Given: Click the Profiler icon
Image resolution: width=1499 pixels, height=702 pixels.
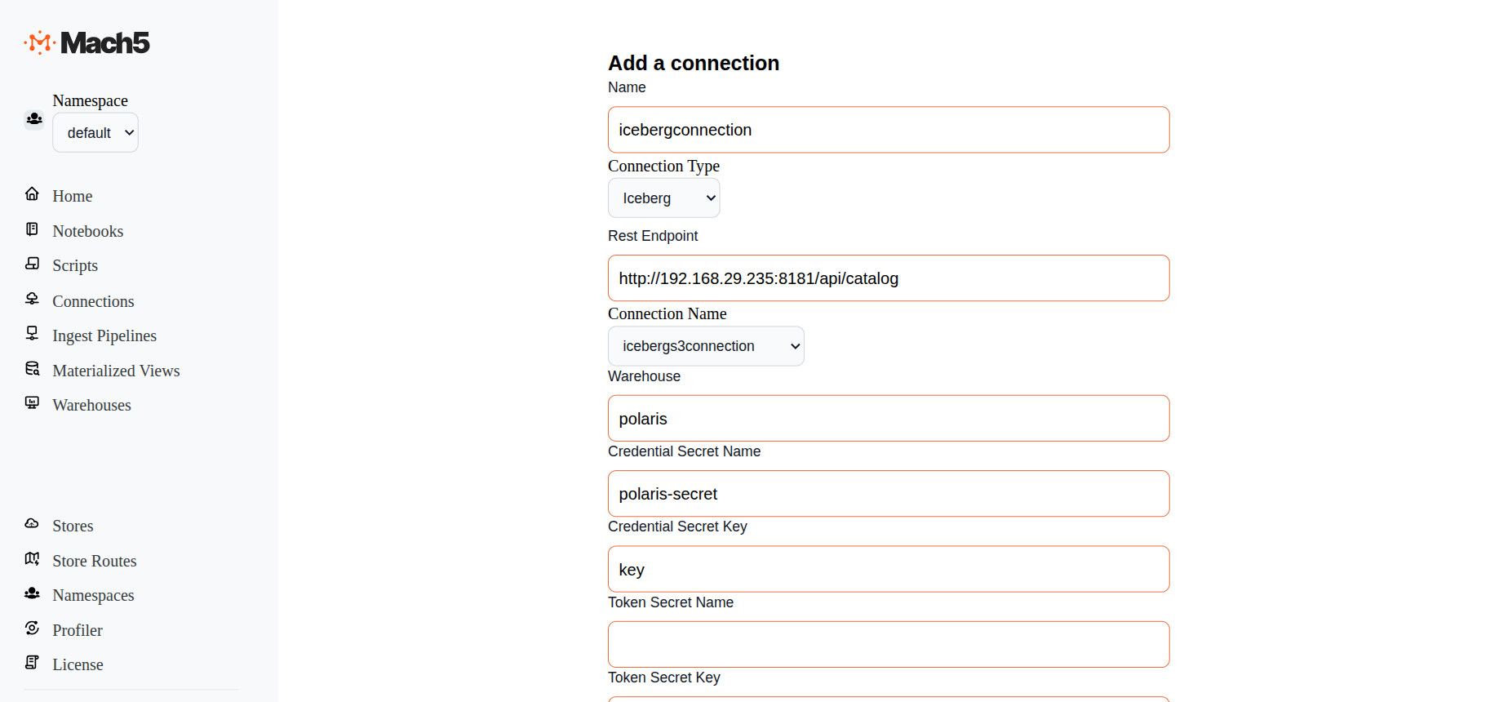Looking at the screenshot, I should click(x=33, y=629).
